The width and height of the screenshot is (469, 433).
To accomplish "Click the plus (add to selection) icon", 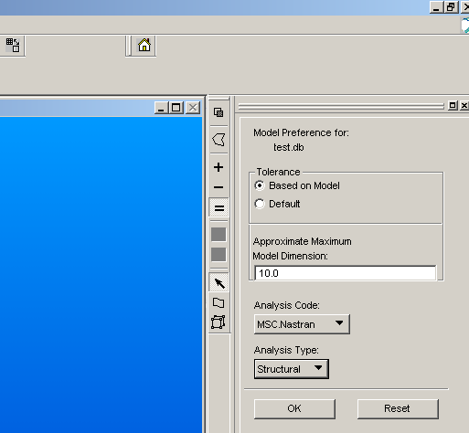I will pos(219,167).
